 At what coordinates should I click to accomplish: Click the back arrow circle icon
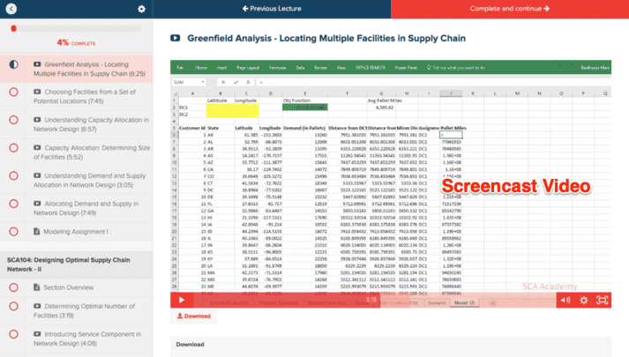pyautogui.click(x=11, y=9)
